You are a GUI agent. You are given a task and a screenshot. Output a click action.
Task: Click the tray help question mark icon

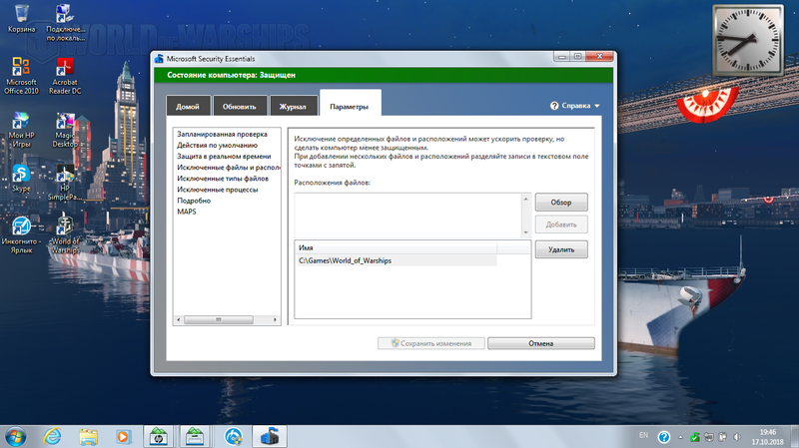[663, 437]
